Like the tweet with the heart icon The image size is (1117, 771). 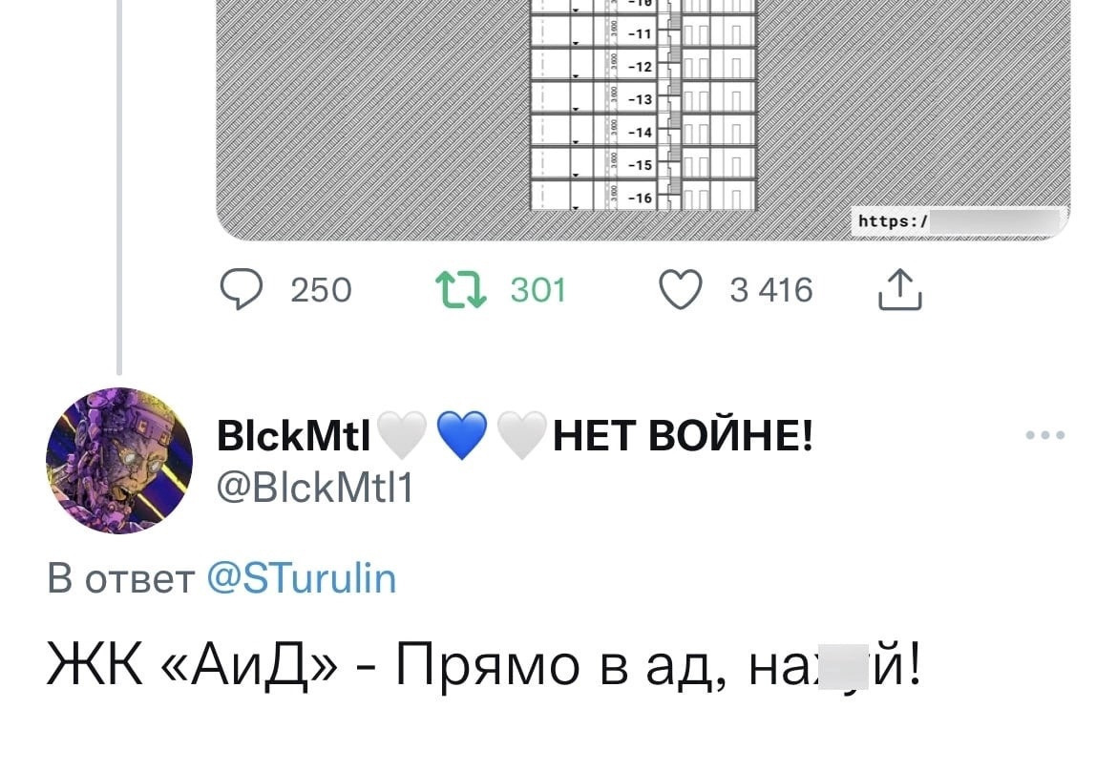(x=680, y=290)
